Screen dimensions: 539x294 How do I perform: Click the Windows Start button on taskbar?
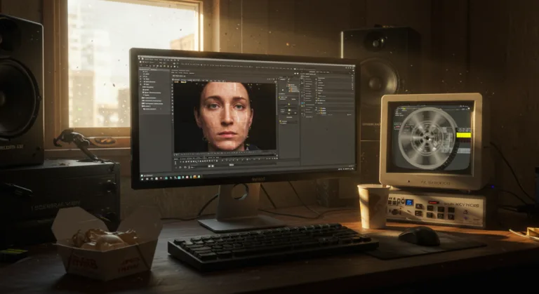(140, 175)
